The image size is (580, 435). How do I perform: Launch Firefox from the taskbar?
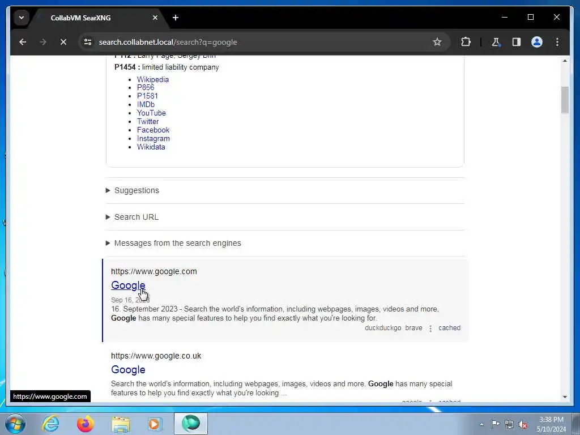pos(86,424)
